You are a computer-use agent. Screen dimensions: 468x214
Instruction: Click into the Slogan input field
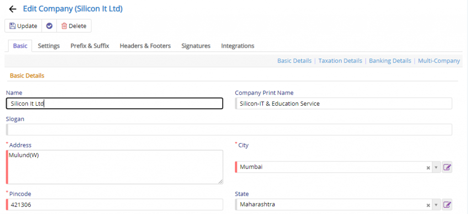coord(229,130)
